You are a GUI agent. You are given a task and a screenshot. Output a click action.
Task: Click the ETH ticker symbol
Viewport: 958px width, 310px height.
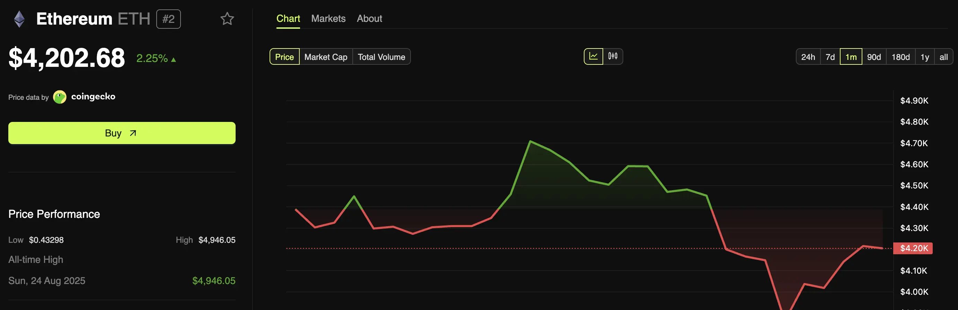click(134, 19)
